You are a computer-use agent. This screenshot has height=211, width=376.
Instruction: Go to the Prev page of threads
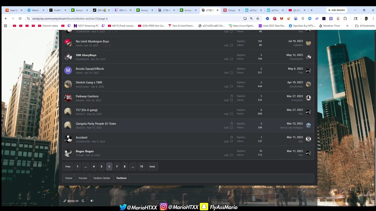coord(68,166)
